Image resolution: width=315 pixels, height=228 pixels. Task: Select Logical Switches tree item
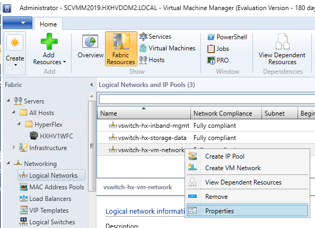pyautogui.click(x=47, y=222)
